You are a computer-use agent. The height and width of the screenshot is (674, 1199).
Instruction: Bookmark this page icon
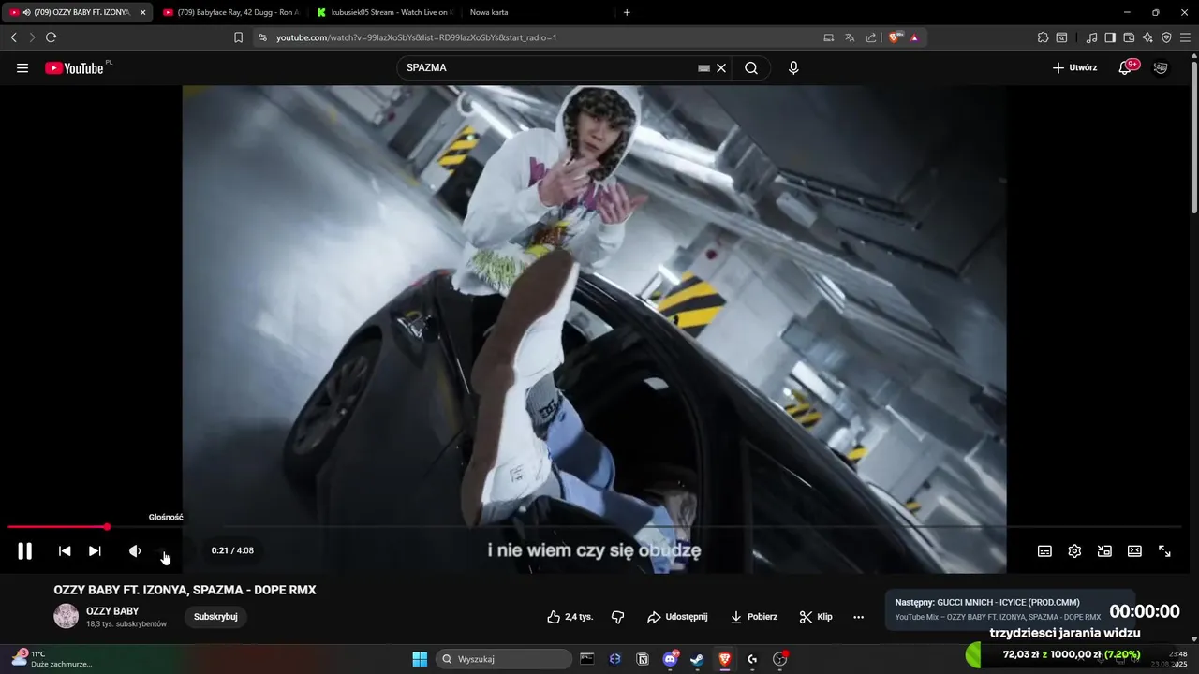238,37
